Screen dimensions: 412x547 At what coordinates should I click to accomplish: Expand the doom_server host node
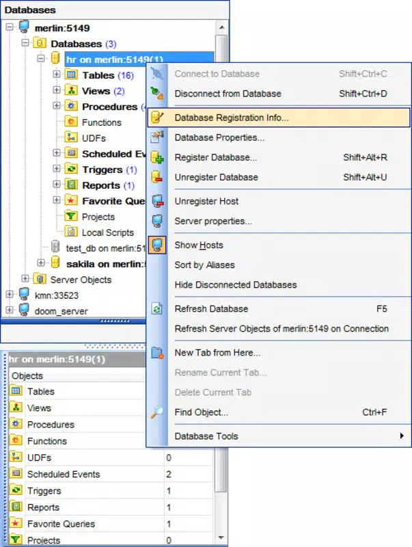click(10, 310)
